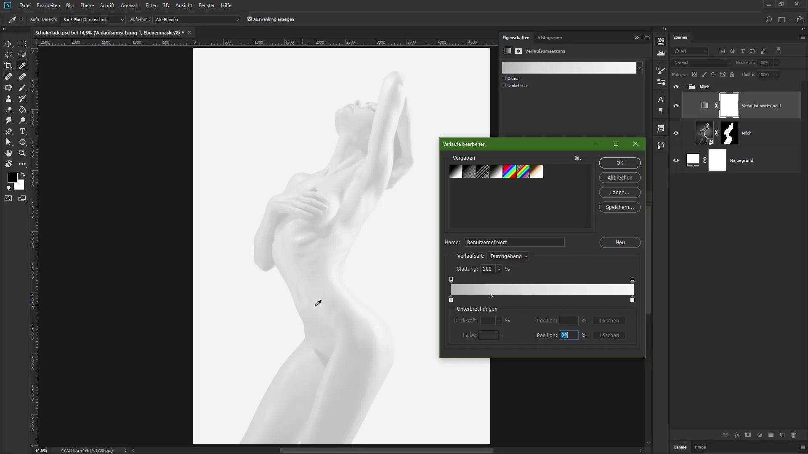Open the Verlaufsart Durchgehend dropdown
This screenshot has width=808, height=454.
click(508, 256)
